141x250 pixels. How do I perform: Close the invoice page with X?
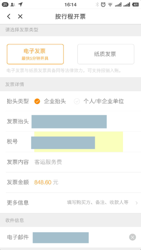point(20,16)
